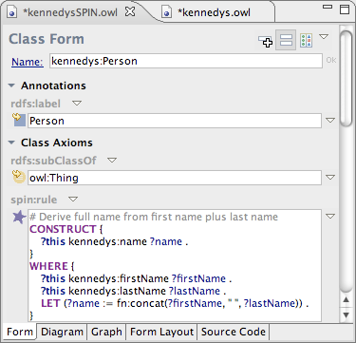
Task: Collapse the Class Axioms section
Action: pyautogui.click(x=11, y=143)
